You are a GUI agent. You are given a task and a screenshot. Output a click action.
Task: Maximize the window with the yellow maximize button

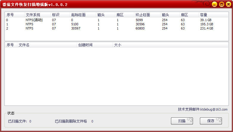pos(221,4)
